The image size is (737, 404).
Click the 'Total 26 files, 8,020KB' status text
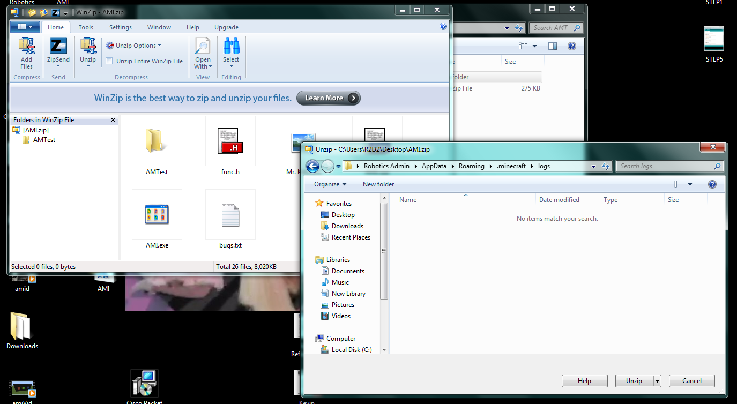[x=246, y=267]
